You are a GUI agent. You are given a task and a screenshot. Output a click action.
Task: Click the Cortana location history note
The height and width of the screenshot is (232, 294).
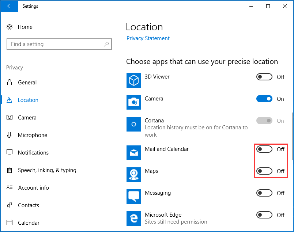[x=196, y=131]
